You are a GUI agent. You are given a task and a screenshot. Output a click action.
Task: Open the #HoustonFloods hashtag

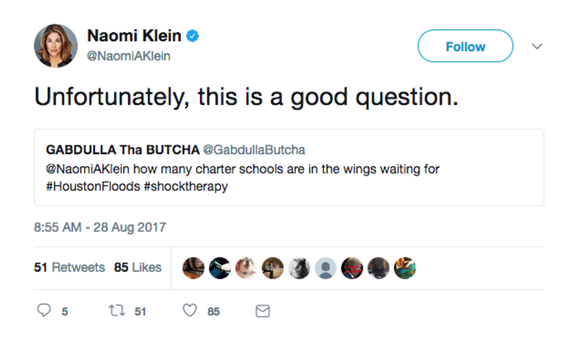(92, 187)
